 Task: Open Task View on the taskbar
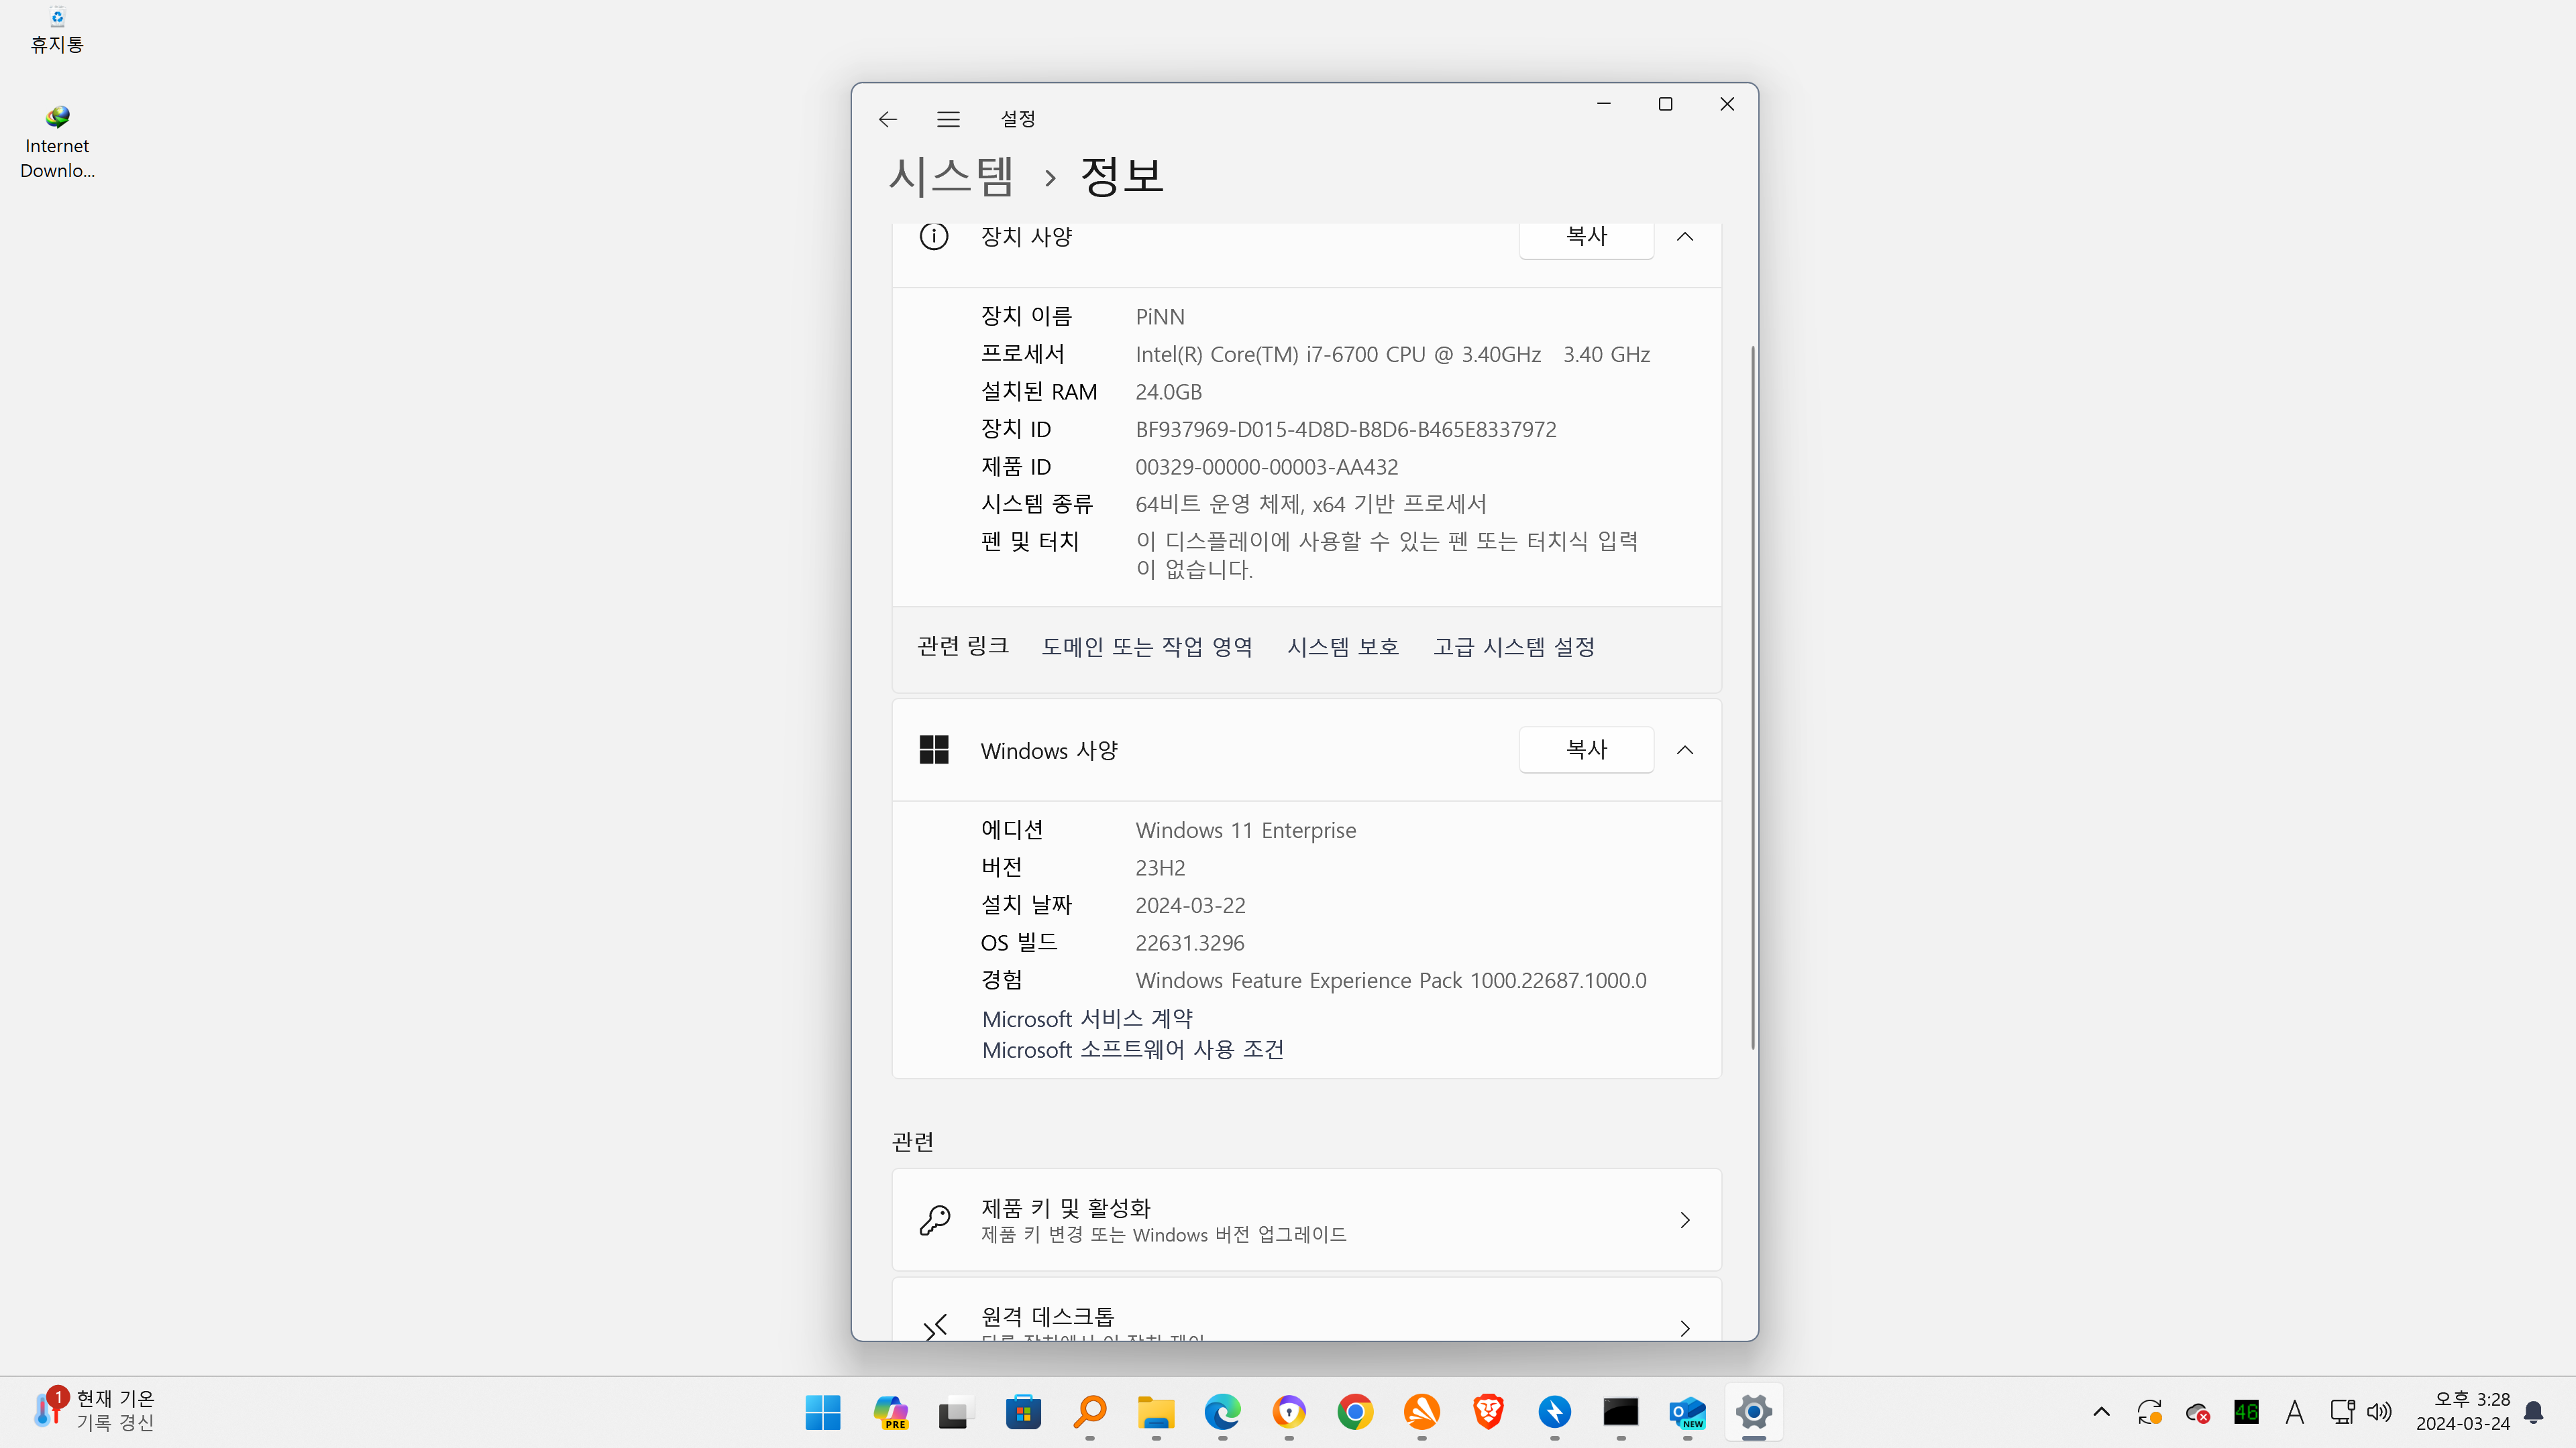point(955,1412)
